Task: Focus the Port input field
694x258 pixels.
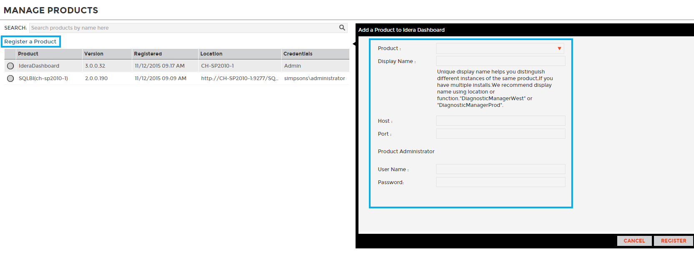Action: click(x=501, y=134)
